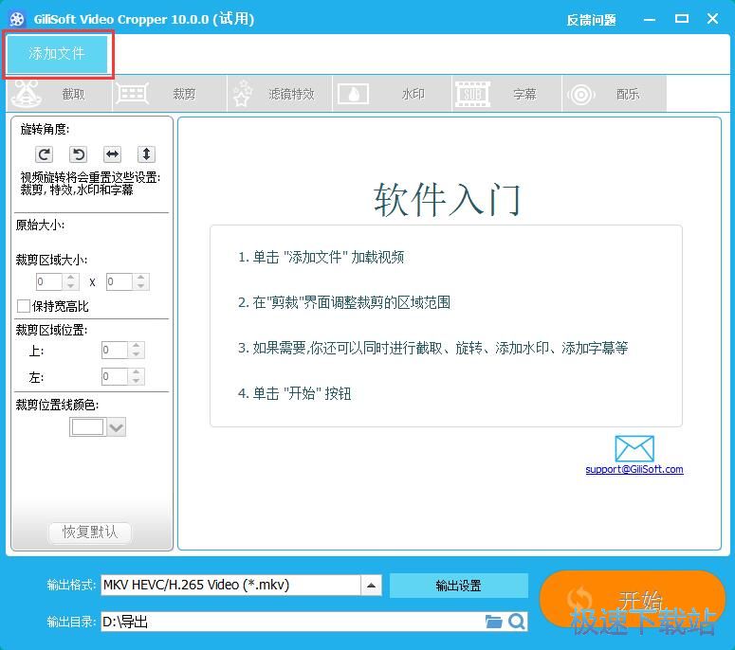Click the crop height input field
This screenshot has height=650, width=735.
(119, 281)
